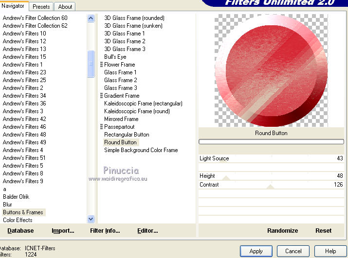348x258 pixels.
Task: Select Flower Frame filter
Action: click(x=120, y=65)
